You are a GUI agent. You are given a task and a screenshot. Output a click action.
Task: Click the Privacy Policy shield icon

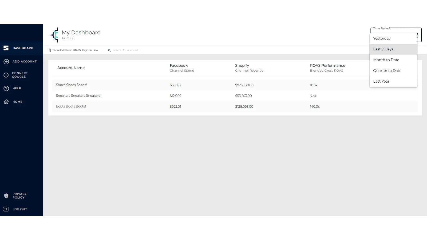pos(6,196)
